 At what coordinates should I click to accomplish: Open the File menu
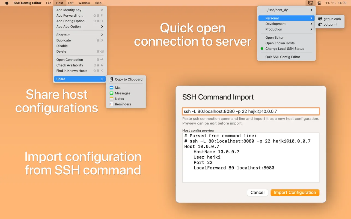click(49, 3)
